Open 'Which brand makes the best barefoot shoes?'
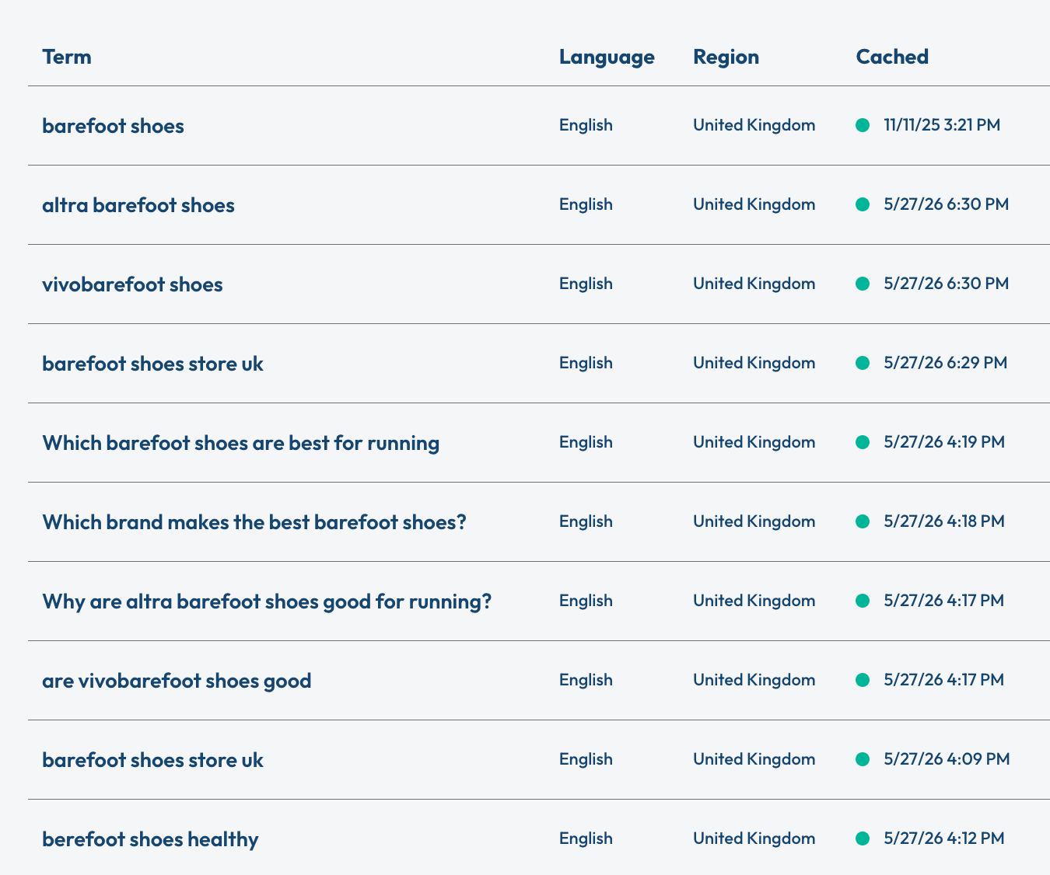1050x875 pixels. click(x=254, y=522)
